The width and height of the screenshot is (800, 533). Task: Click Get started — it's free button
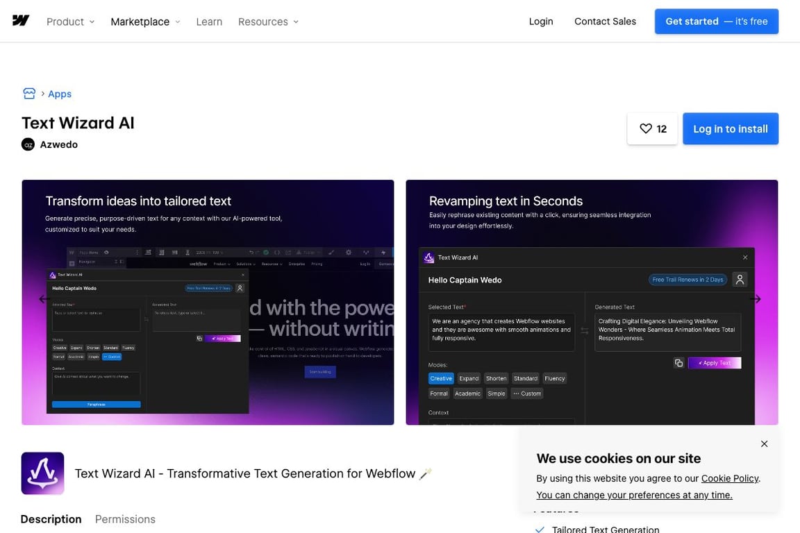point(717,22)
